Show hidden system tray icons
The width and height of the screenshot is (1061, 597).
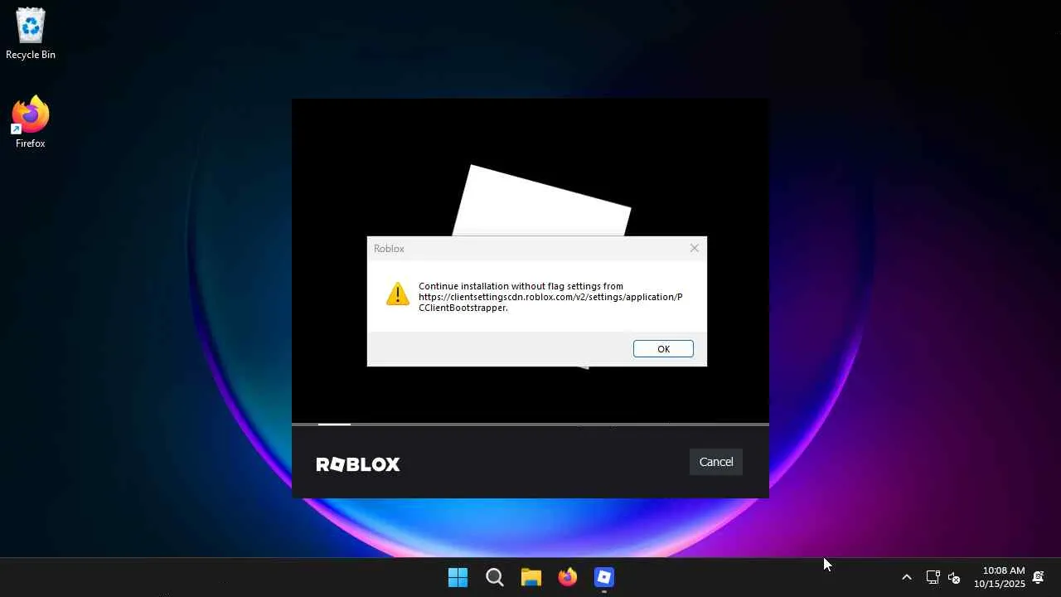tap(907, 577)
